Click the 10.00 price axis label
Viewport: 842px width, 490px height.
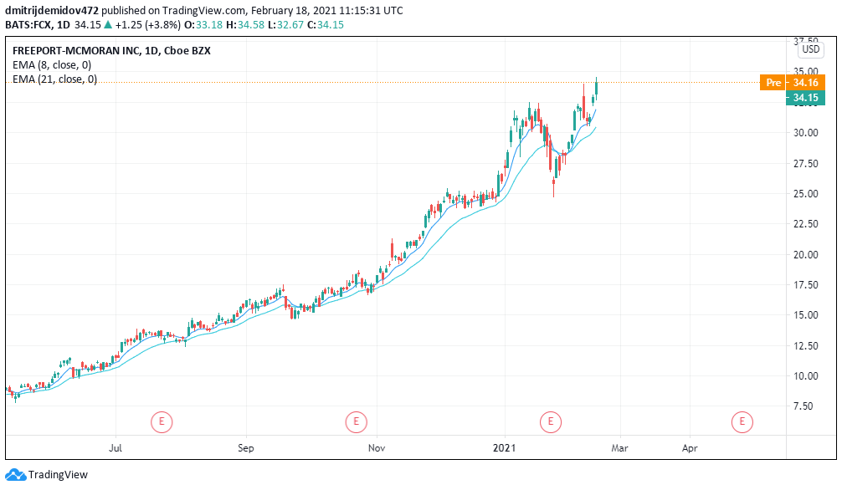coord(806,375)
